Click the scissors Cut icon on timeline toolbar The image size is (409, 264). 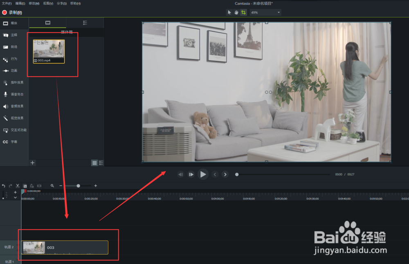coord(18,186)
